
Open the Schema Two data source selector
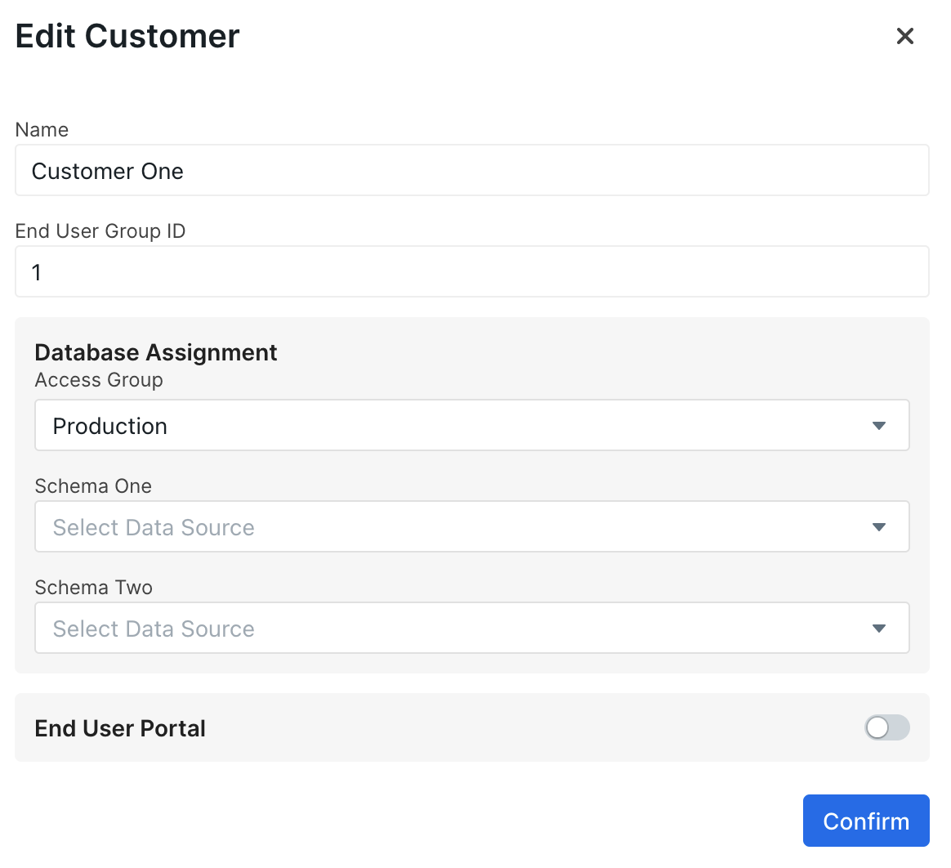tap(472, 628)
